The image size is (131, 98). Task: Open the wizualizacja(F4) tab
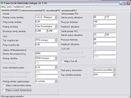coord(53,10)
